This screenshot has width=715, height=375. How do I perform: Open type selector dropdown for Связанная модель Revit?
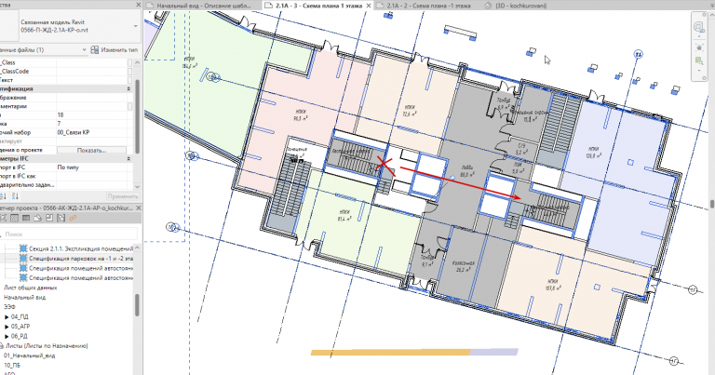[135, 26]
